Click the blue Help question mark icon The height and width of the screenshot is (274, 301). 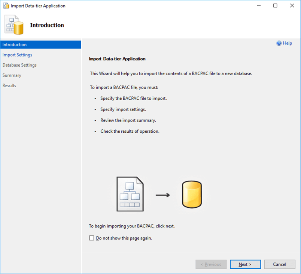click(279, 43)
